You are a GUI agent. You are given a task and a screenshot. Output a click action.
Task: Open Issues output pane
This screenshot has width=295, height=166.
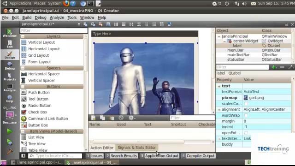click(94, 156)
